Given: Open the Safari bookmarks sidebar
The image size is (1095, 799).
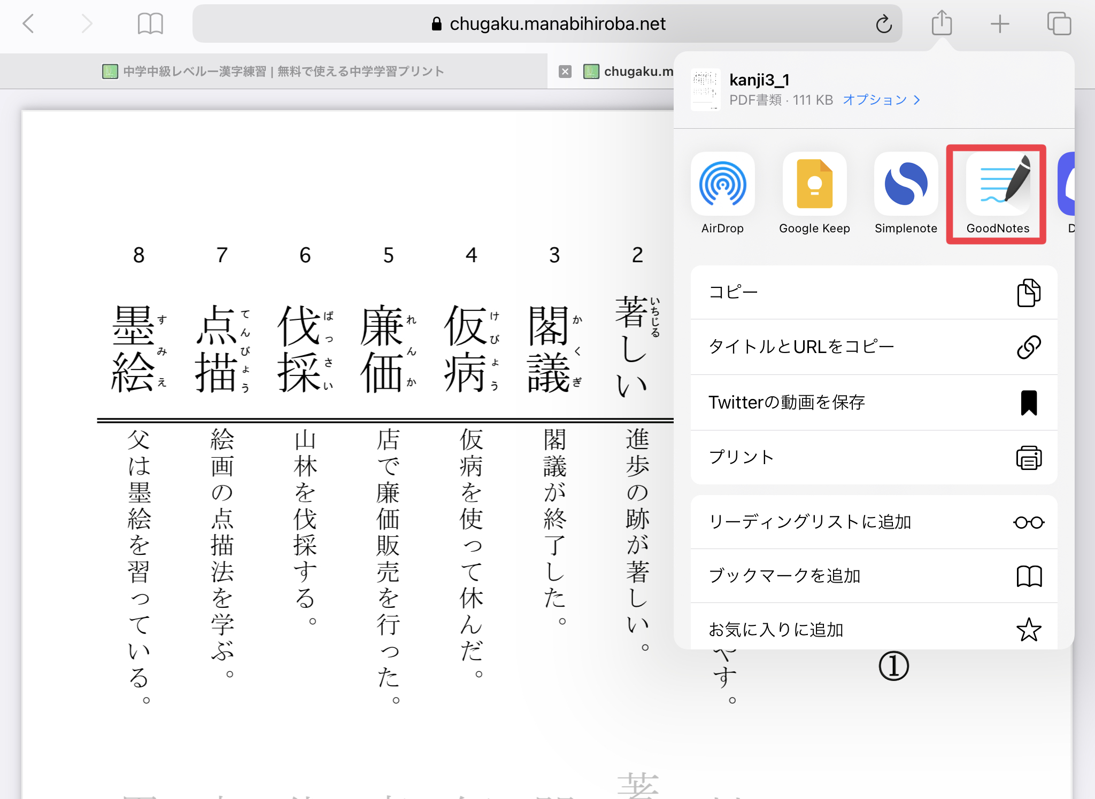Looking at the screenshot, I should click(x=150, y=23).
